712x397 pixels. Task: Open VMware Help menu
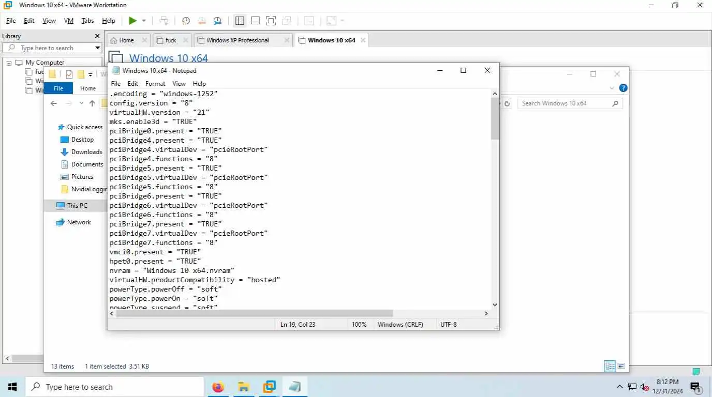click(109, 21)
